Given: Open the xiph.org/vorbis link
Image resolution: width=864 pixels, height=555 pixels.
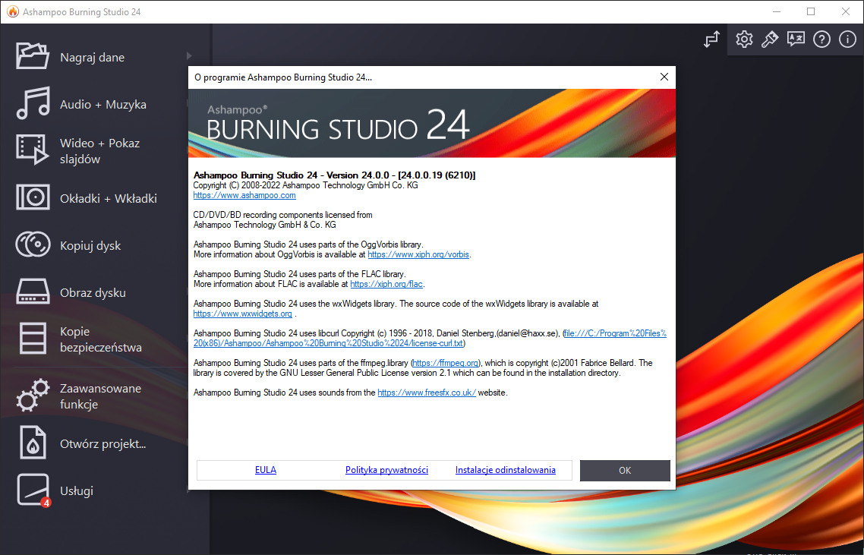Looking at the screenshot, I should 418,254.
